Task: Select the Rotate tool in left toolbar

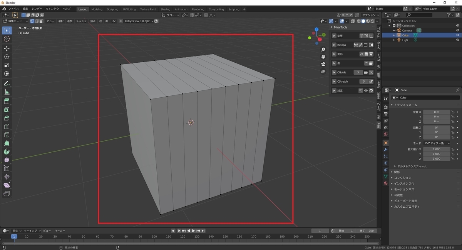Action: pos(7,57)
